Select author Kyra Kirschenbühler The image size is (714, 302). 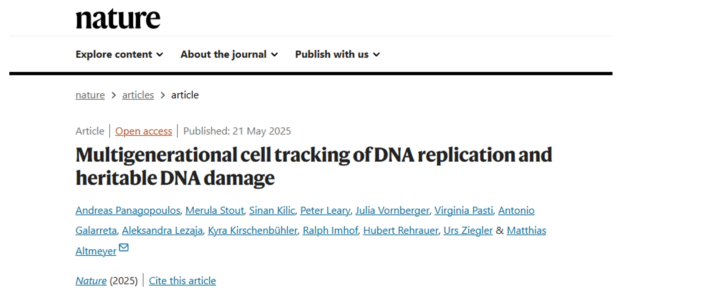(x=253, y=231)
